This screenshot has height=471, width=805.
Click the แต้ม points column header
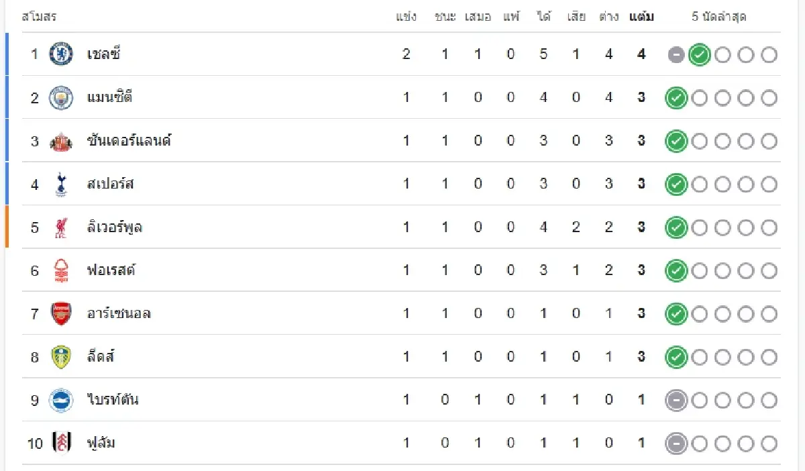pyautogui.click(x=641, y=17)
